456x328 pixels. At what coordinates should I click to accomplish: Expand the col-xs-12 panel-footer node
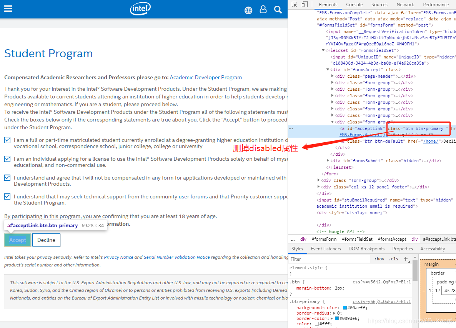tap(318, 186)
